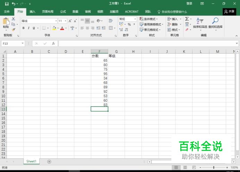Add a new sheet with plus icon
Screen dimensions: 240x172
49,162
